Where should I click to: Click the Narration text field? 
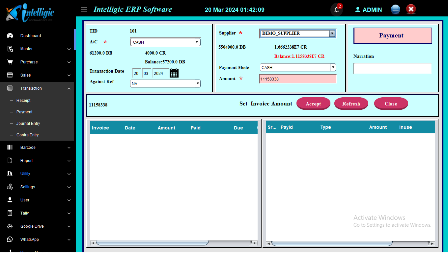pos(392,68)
